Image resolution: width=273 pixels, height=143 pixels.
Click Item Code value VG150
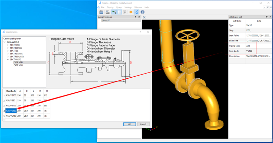pos(259,51)
